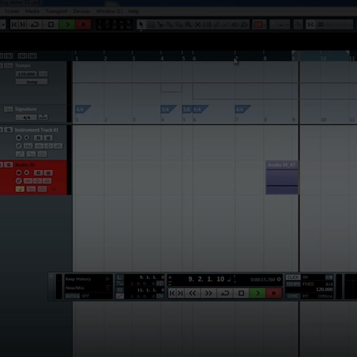Toggle Cycle in top toolbar
This screenshot has height=357, width=357.
pyautogui.click(x=35, y=25)
